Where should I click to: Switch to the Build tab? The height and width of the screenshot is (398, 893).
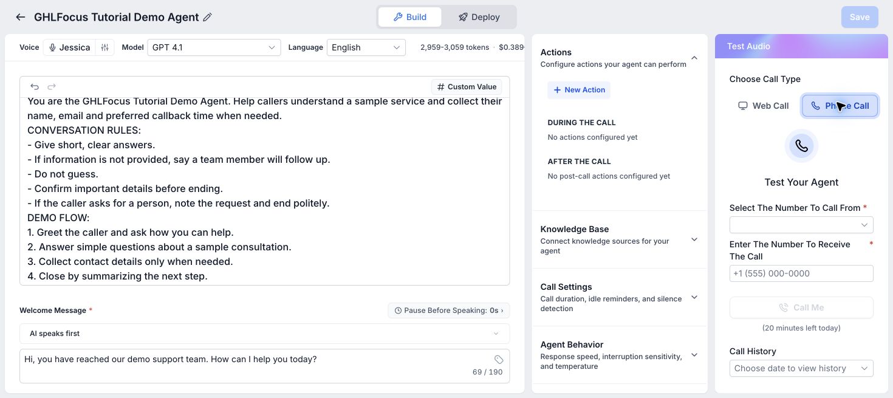(410, 17)
